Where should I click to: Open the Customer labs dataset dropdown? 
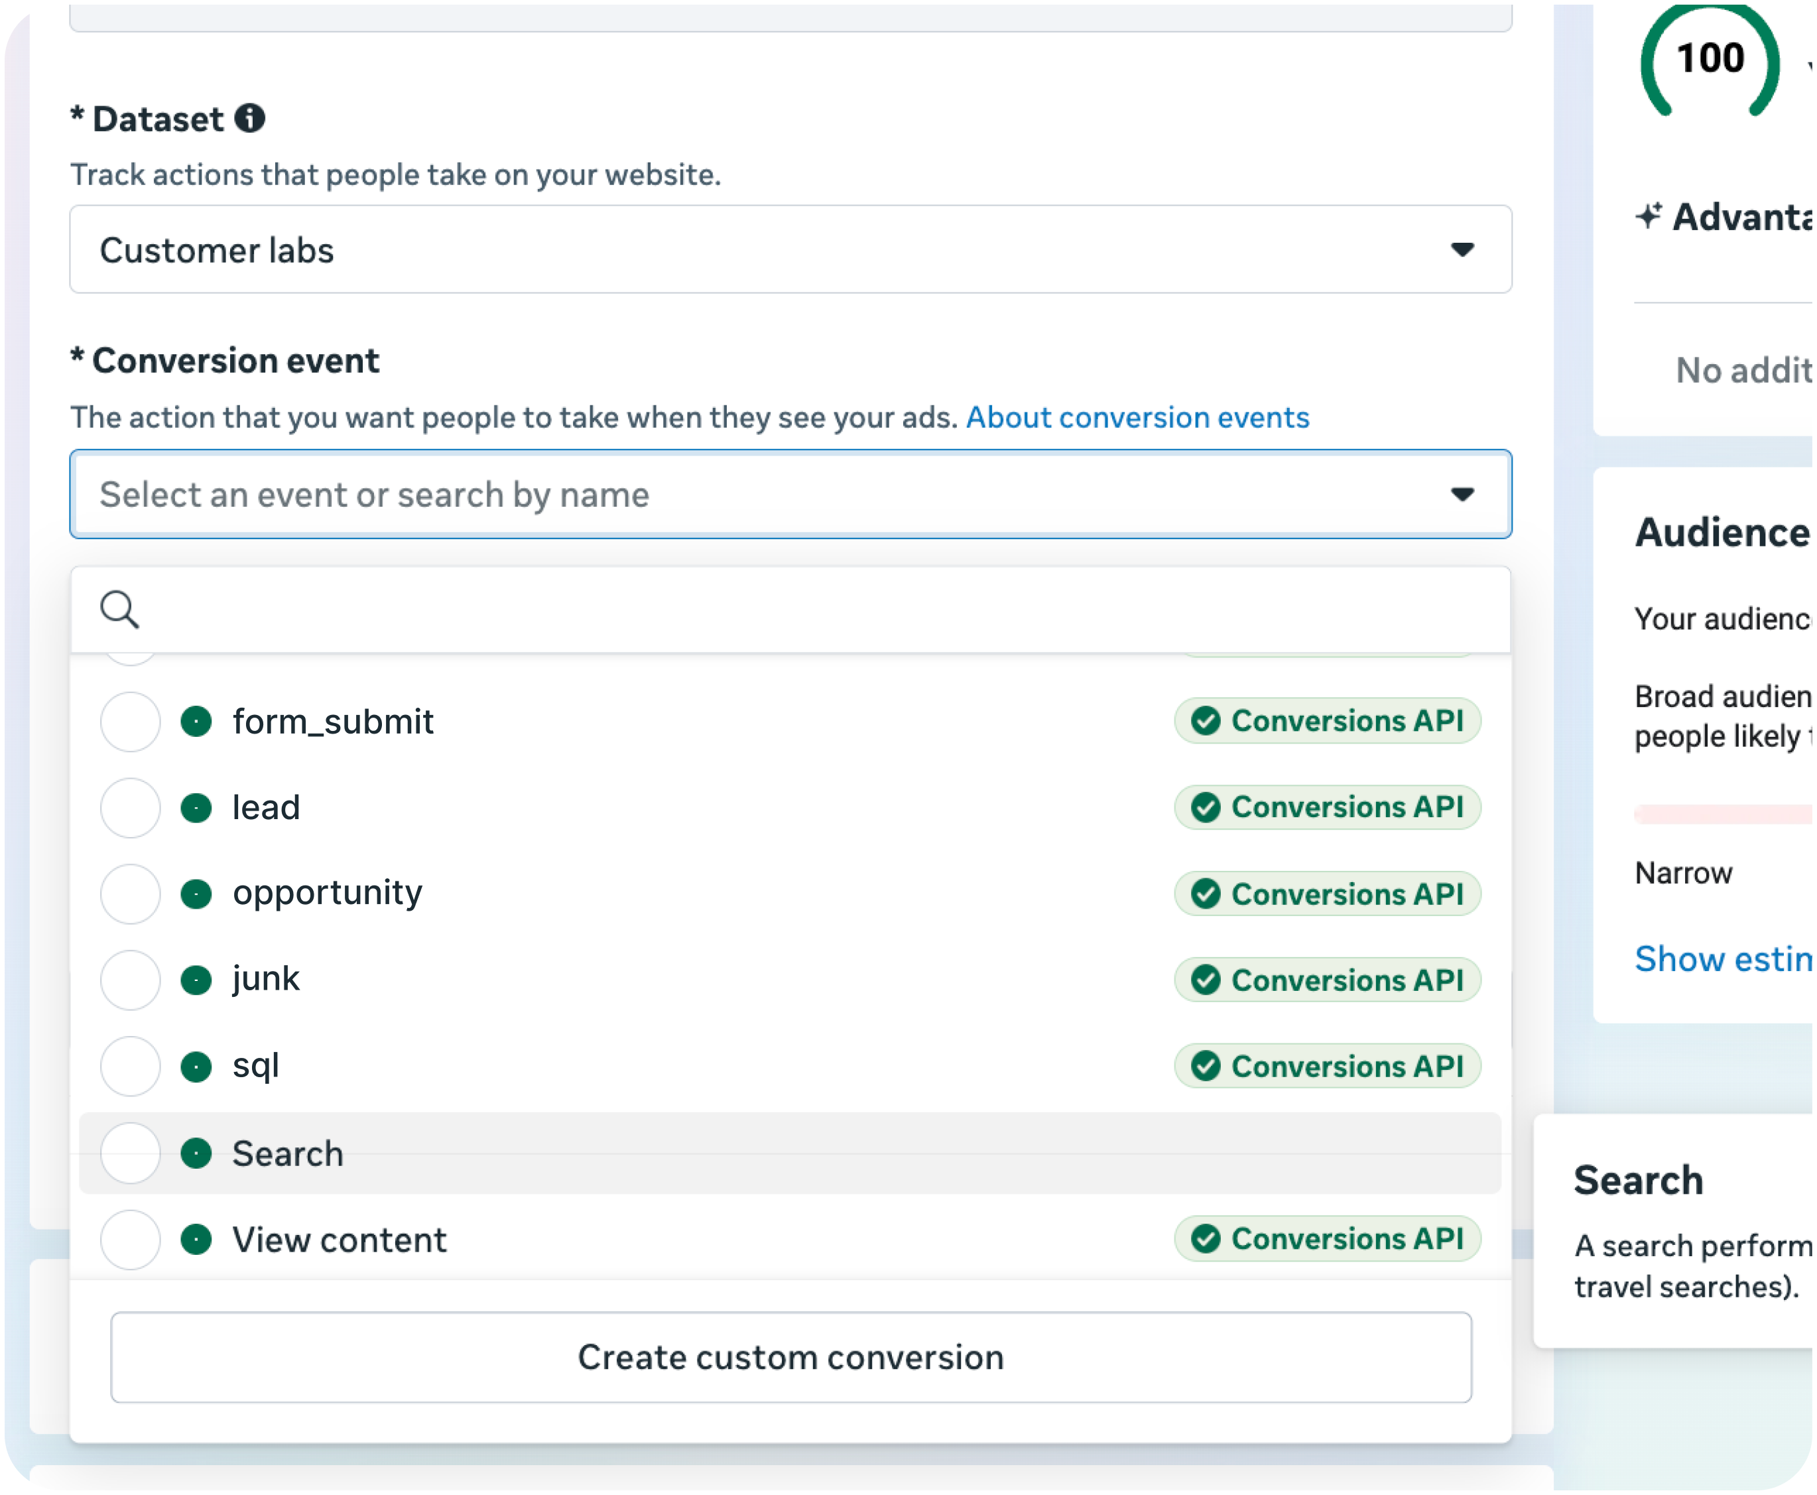coord(790,250)
